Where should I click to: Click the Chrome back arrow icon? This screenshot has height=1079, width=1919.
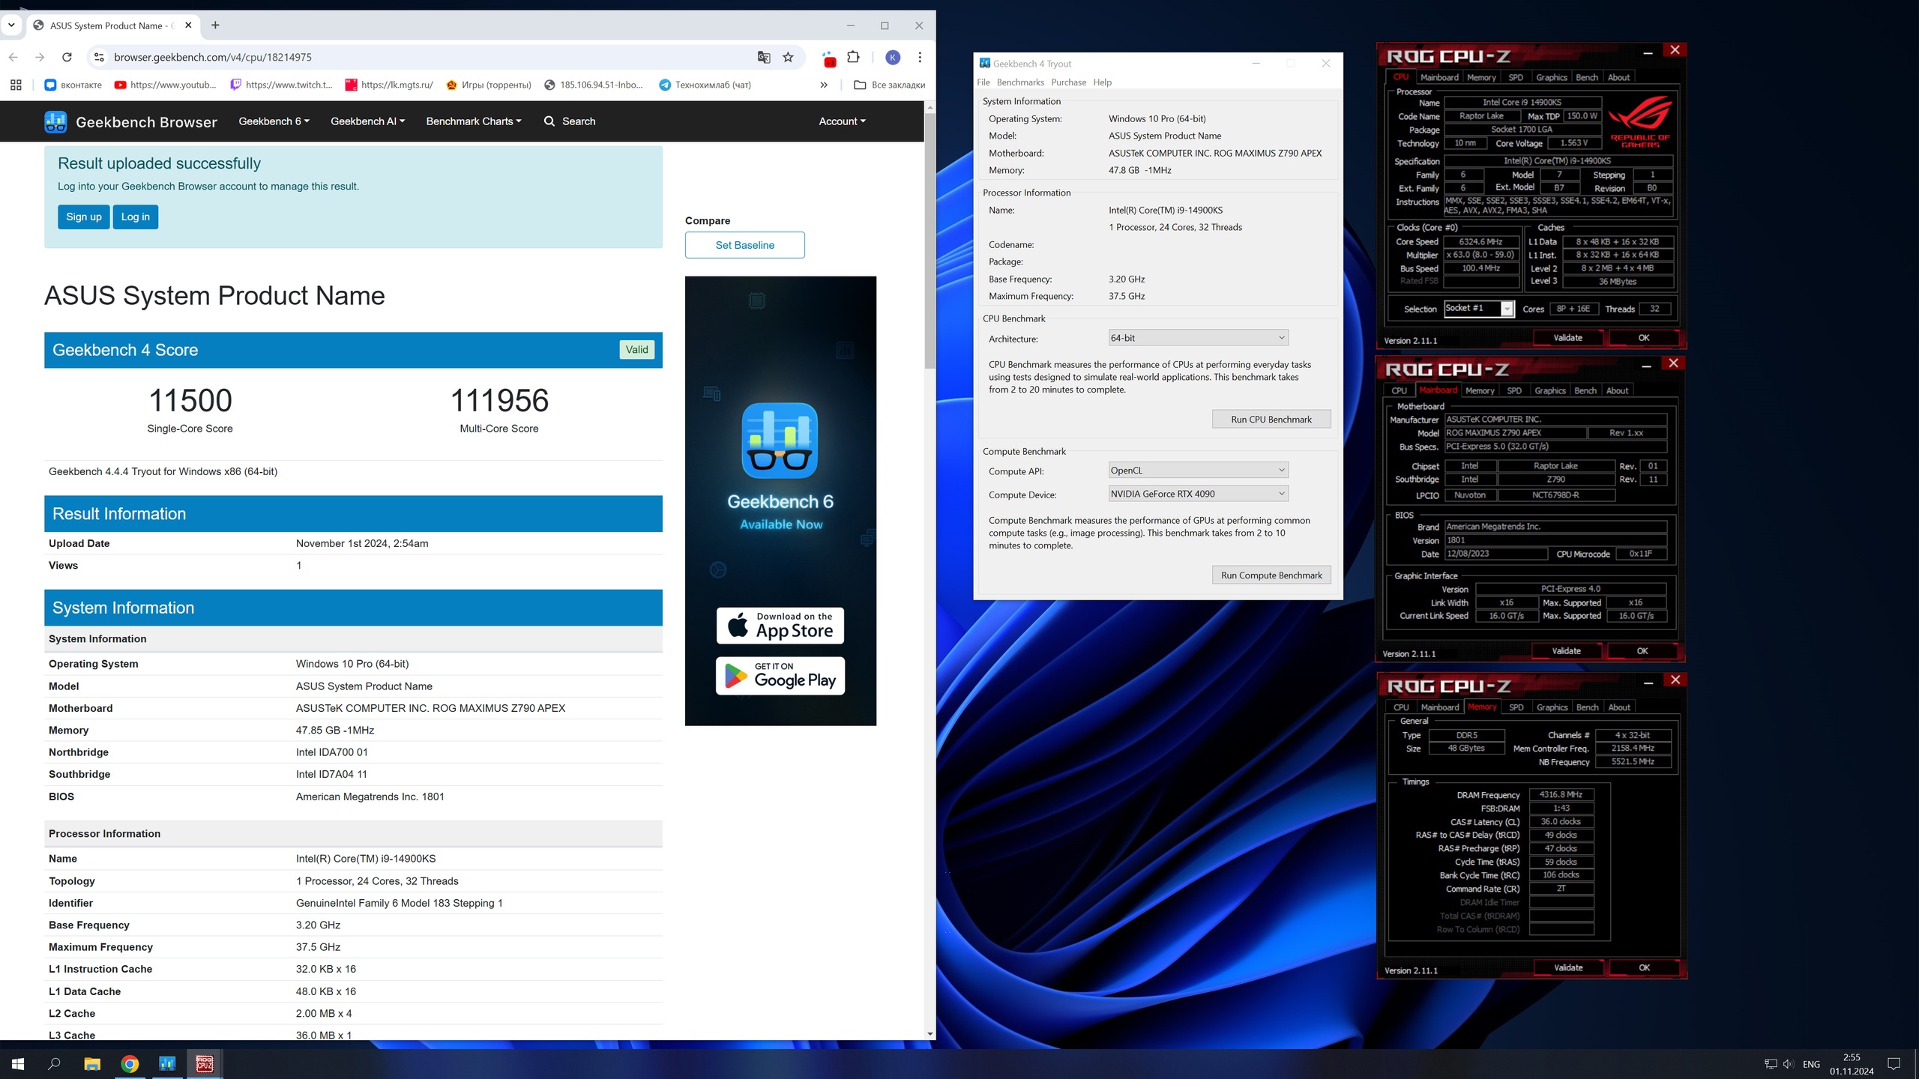(13, 57)
